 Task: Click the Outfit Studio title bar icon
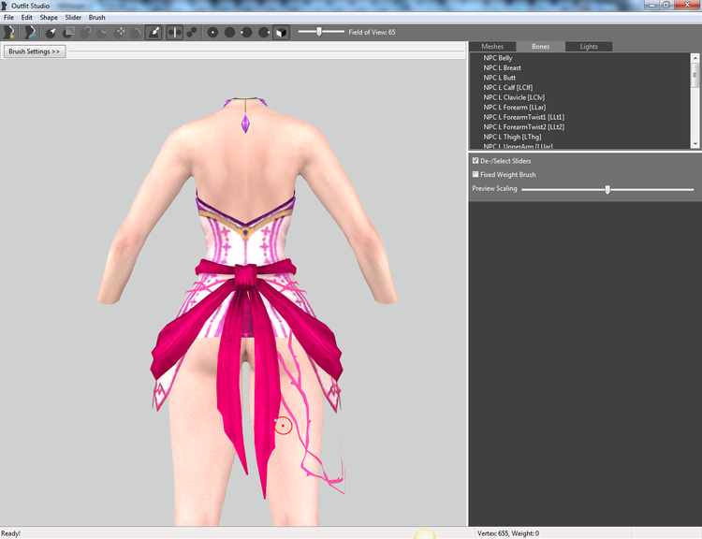[x=5, y=6]
